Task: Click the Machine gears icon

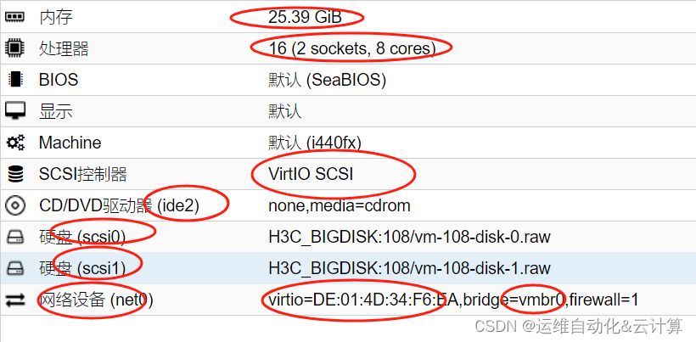Action: (15, 143)
